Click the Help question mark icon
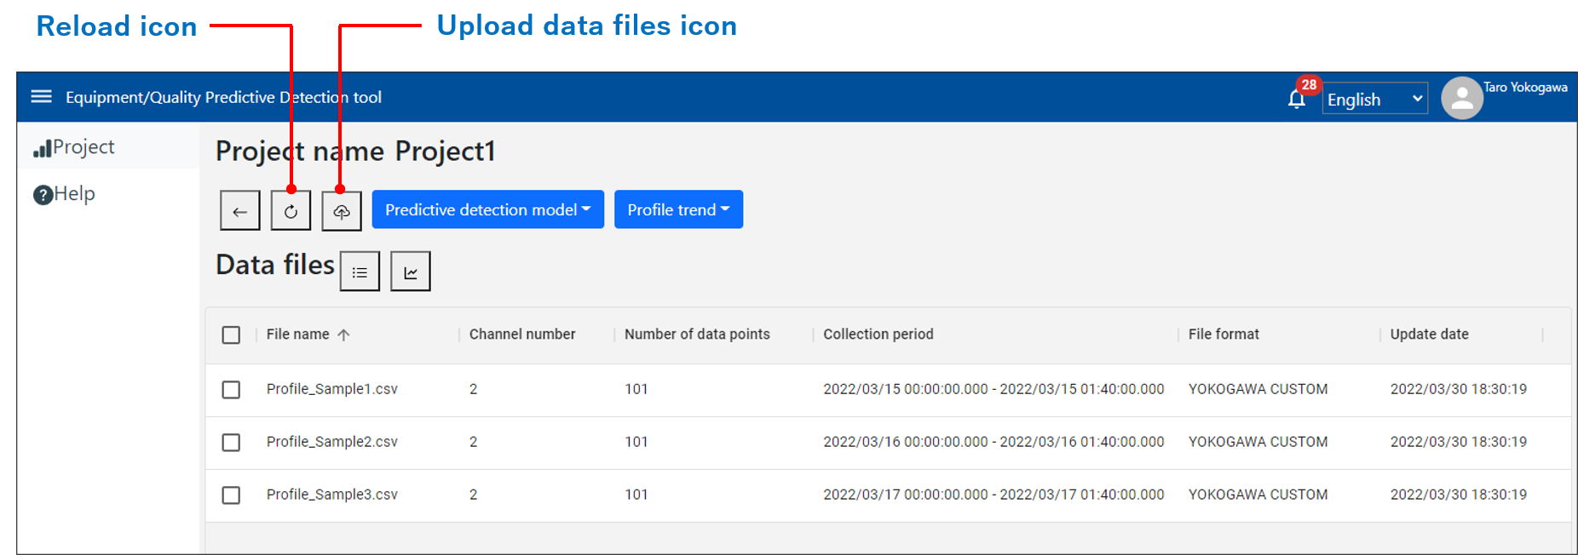1578x555 pixels. pyautogui.click(x=43, y=195)
